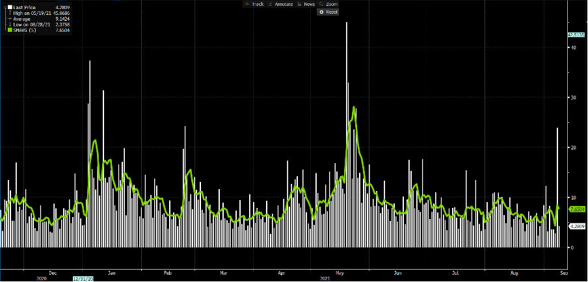Click the Sep month label
Viewport: 588px width, 282px height.
point(565,274)
